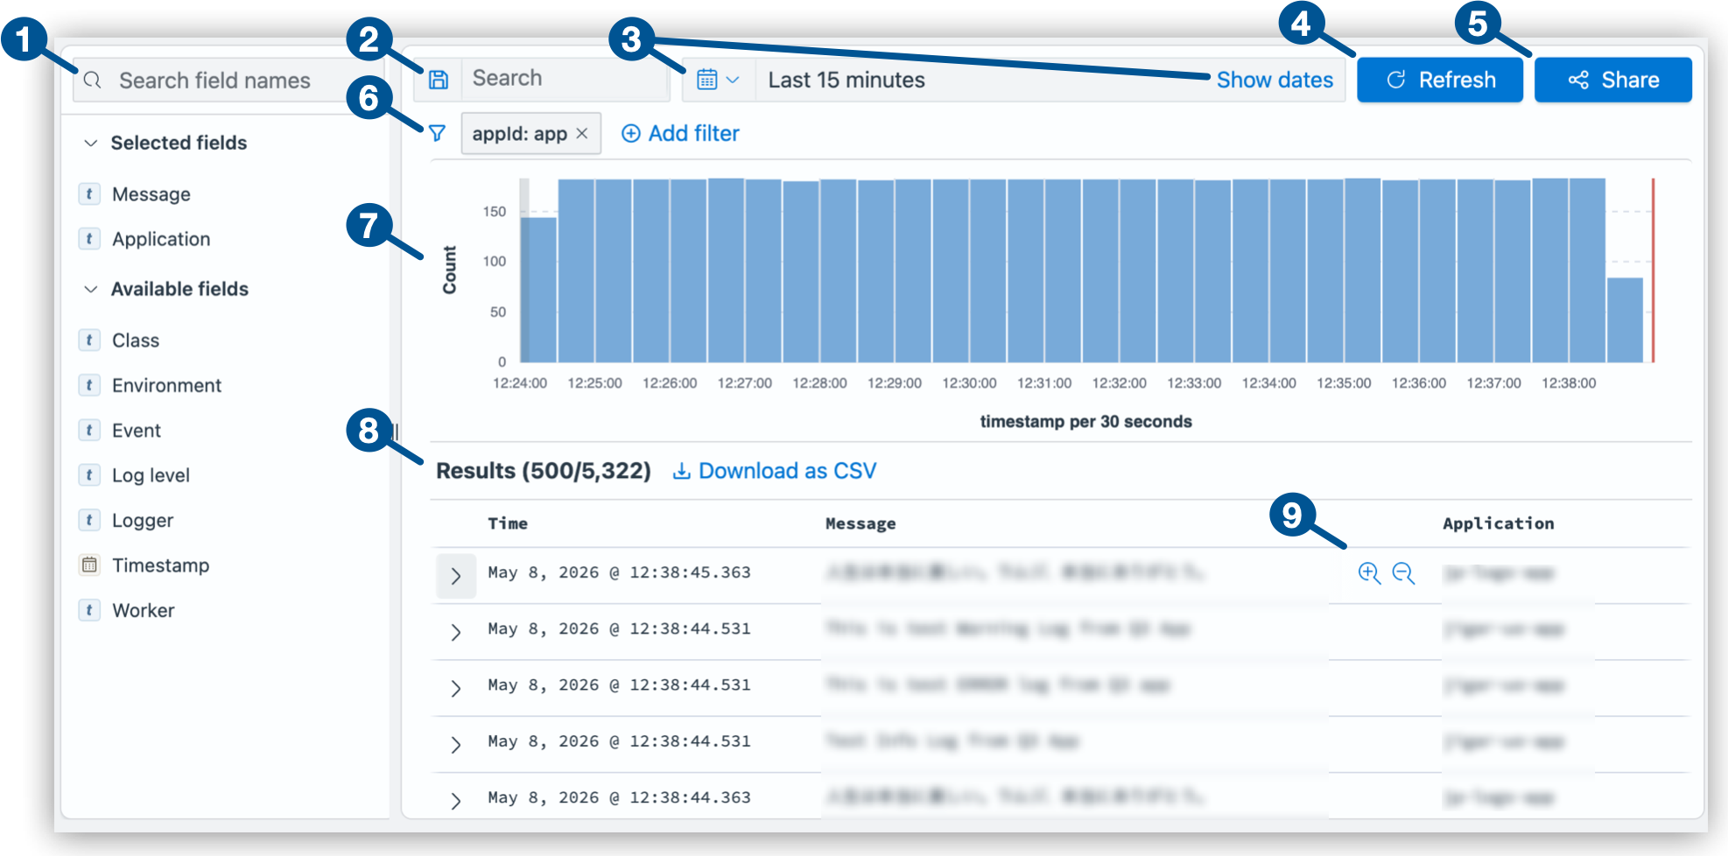Click the save query disk icon
1728x856 pixels.
tap(439, 80)
